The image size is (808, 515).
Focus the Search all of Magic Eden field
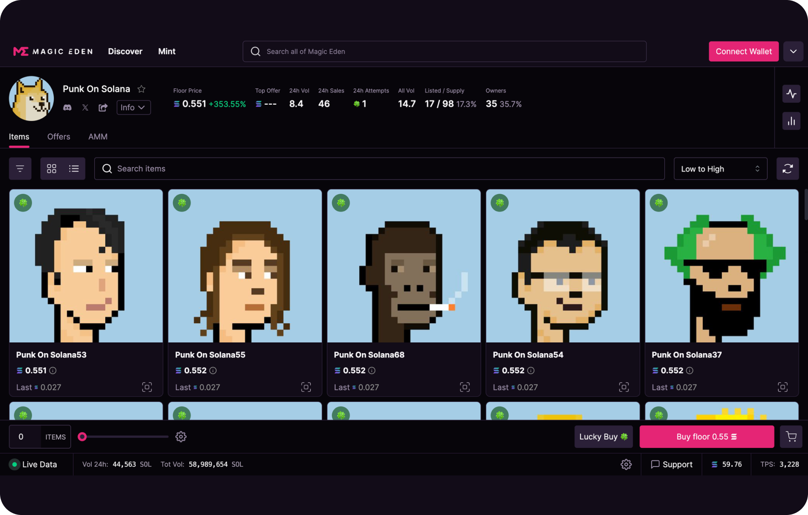(444, 52)
